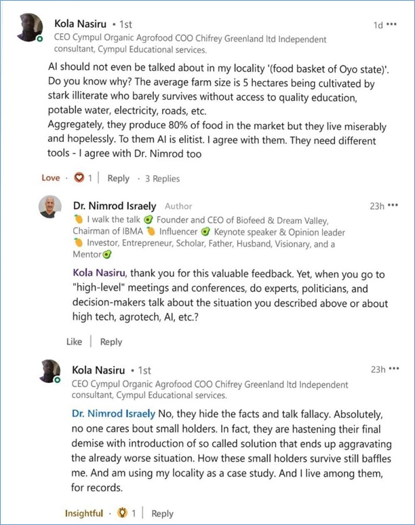Toggle the Insightful reaction on the last reply
The image size is (415, 525).
pos(83,513)
